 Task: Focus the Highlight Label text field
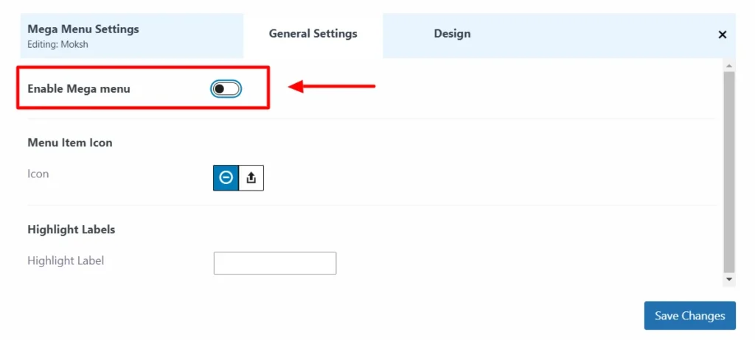click(x=274, y=263)
